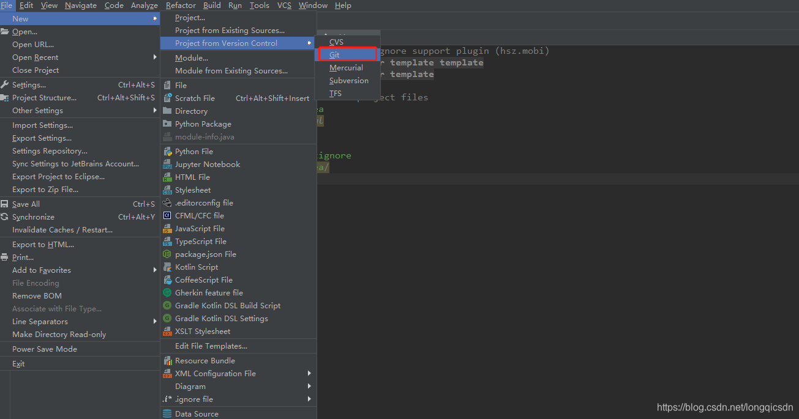Click the File item's document icon
The height and width of the screenshot is (419, 799).
[x=167, y=86]
